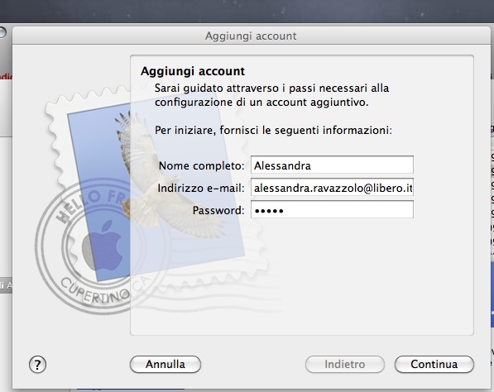Click the Password label text

point(218,210)
